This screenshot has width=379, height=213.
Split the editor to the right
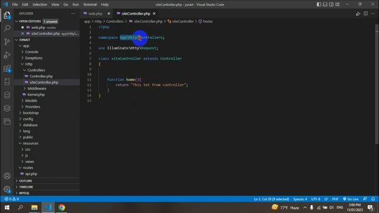(365, 14)
